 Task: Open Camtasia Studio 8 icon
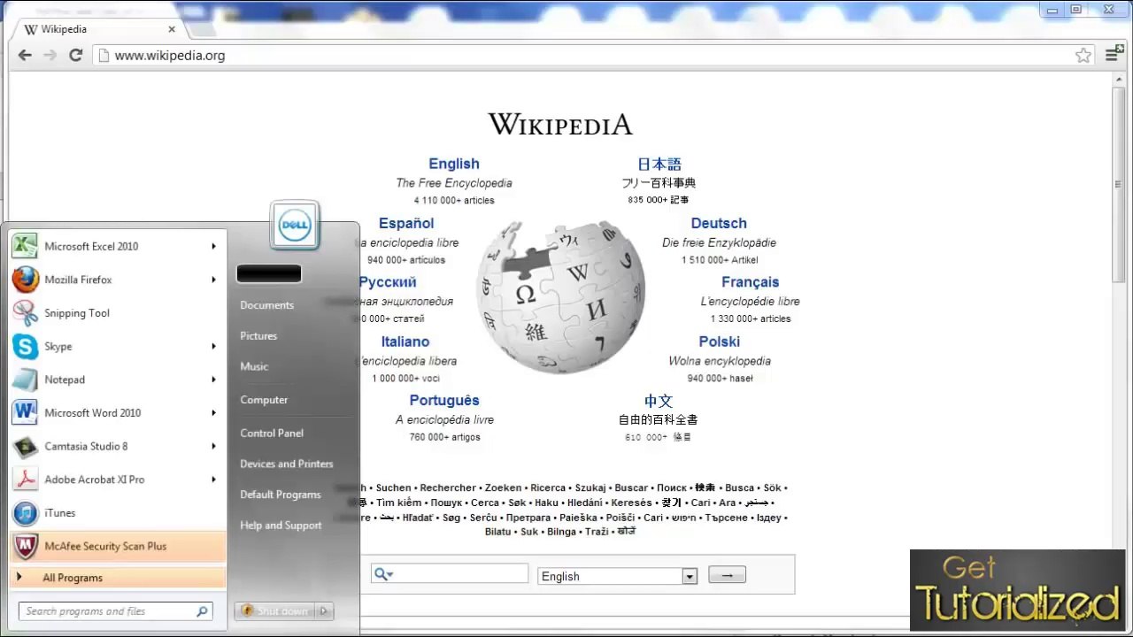point(25,446)
